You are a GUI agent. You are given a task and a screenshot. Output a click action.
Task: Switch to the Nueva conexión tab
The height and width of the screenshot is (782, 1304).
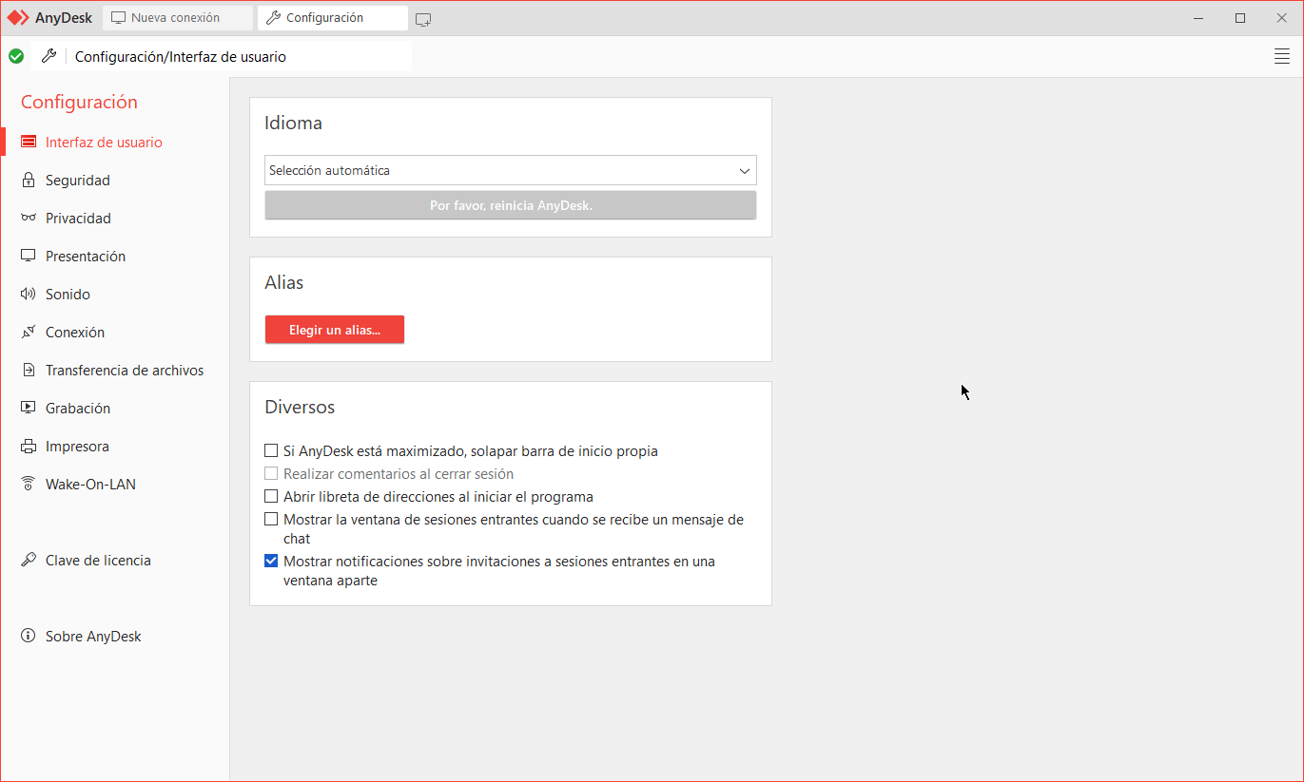click(176, 18)
